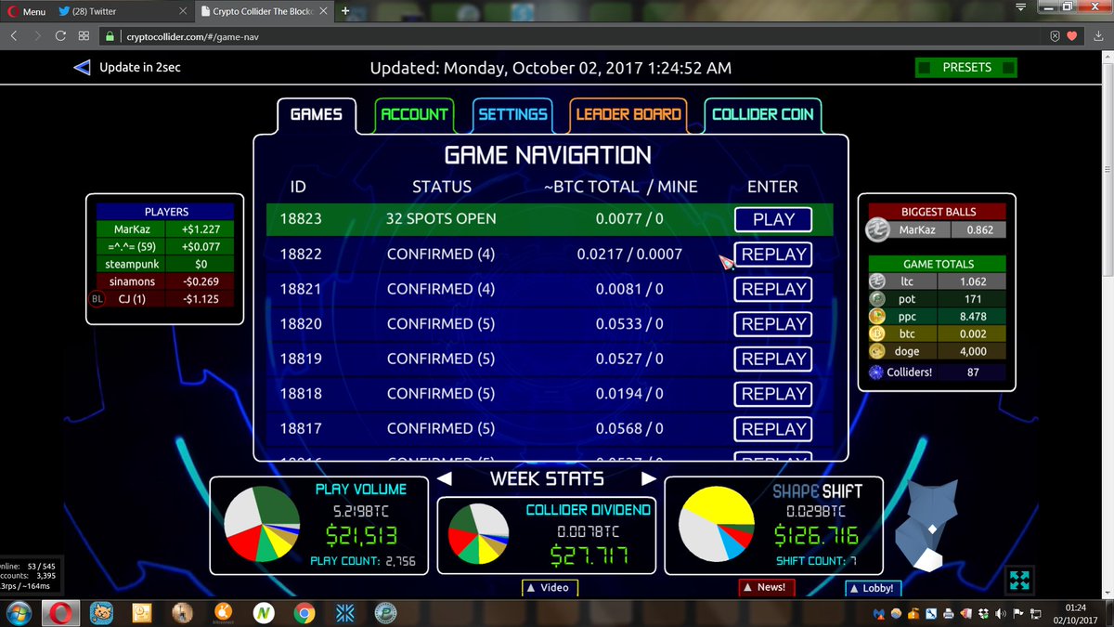Click the doge coin icon in Game Totals
Screen dimensions: 1114x627
click(877, 352)
